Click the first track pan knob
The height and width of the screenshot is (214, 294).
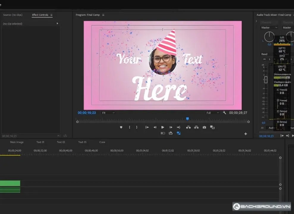pyautogui.click(x=269, y=37)
